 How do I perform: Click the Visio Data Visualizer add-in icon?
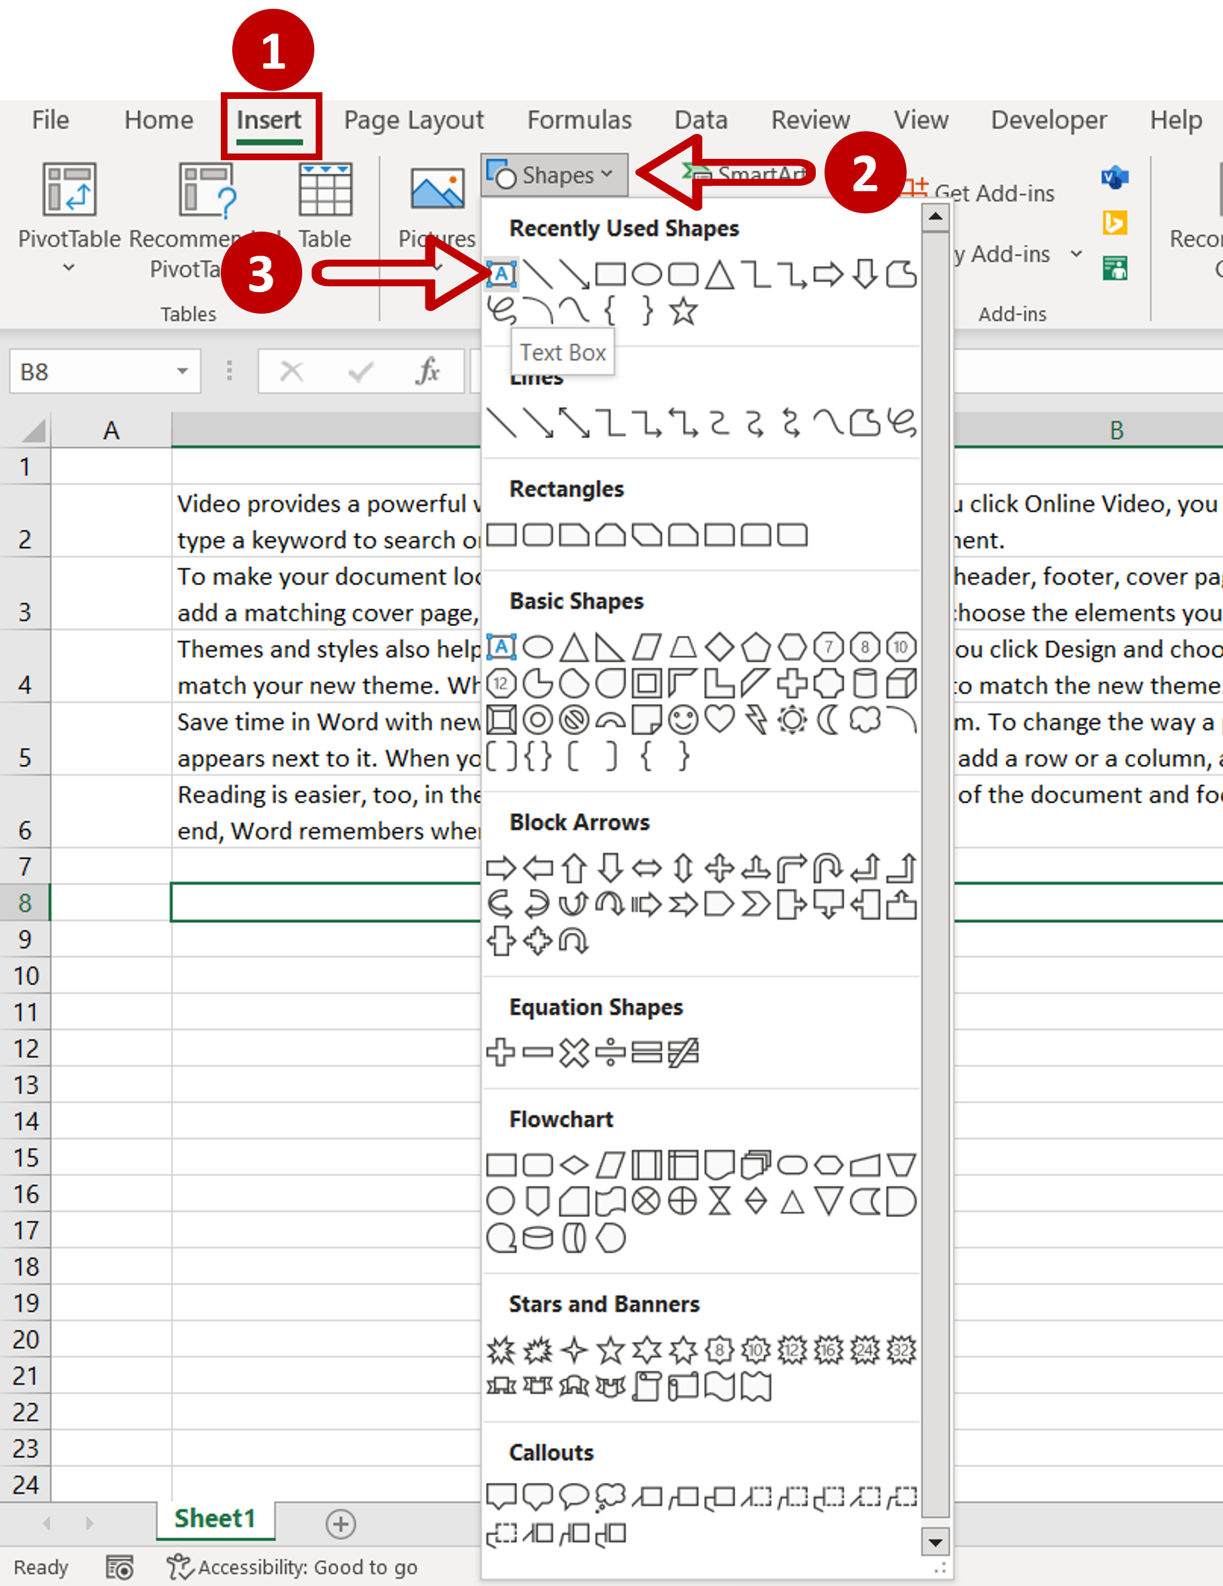coord(1114,176)
